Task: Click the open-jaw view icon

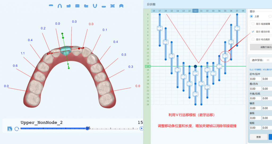Action: point(113,6)
